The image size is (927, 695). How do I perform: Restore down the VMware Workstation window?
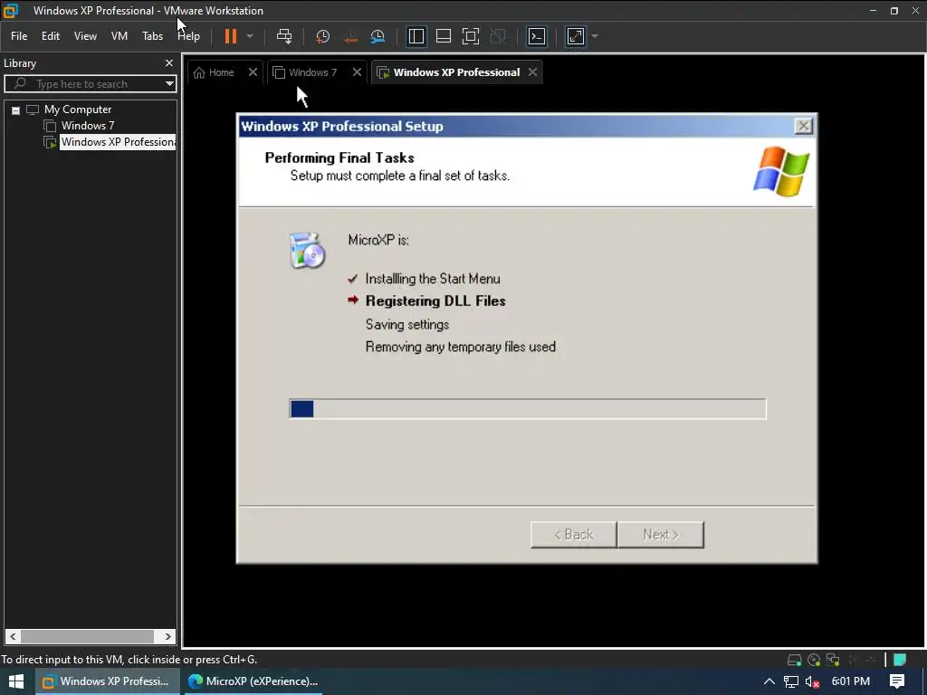pos(894,11)
